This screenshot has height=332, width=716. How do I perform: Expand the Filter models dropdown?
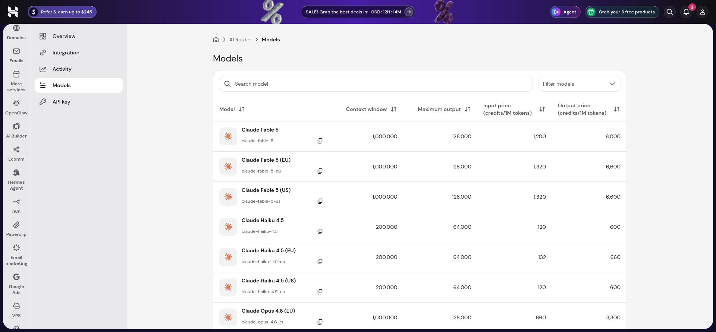(x=579, y=84)
